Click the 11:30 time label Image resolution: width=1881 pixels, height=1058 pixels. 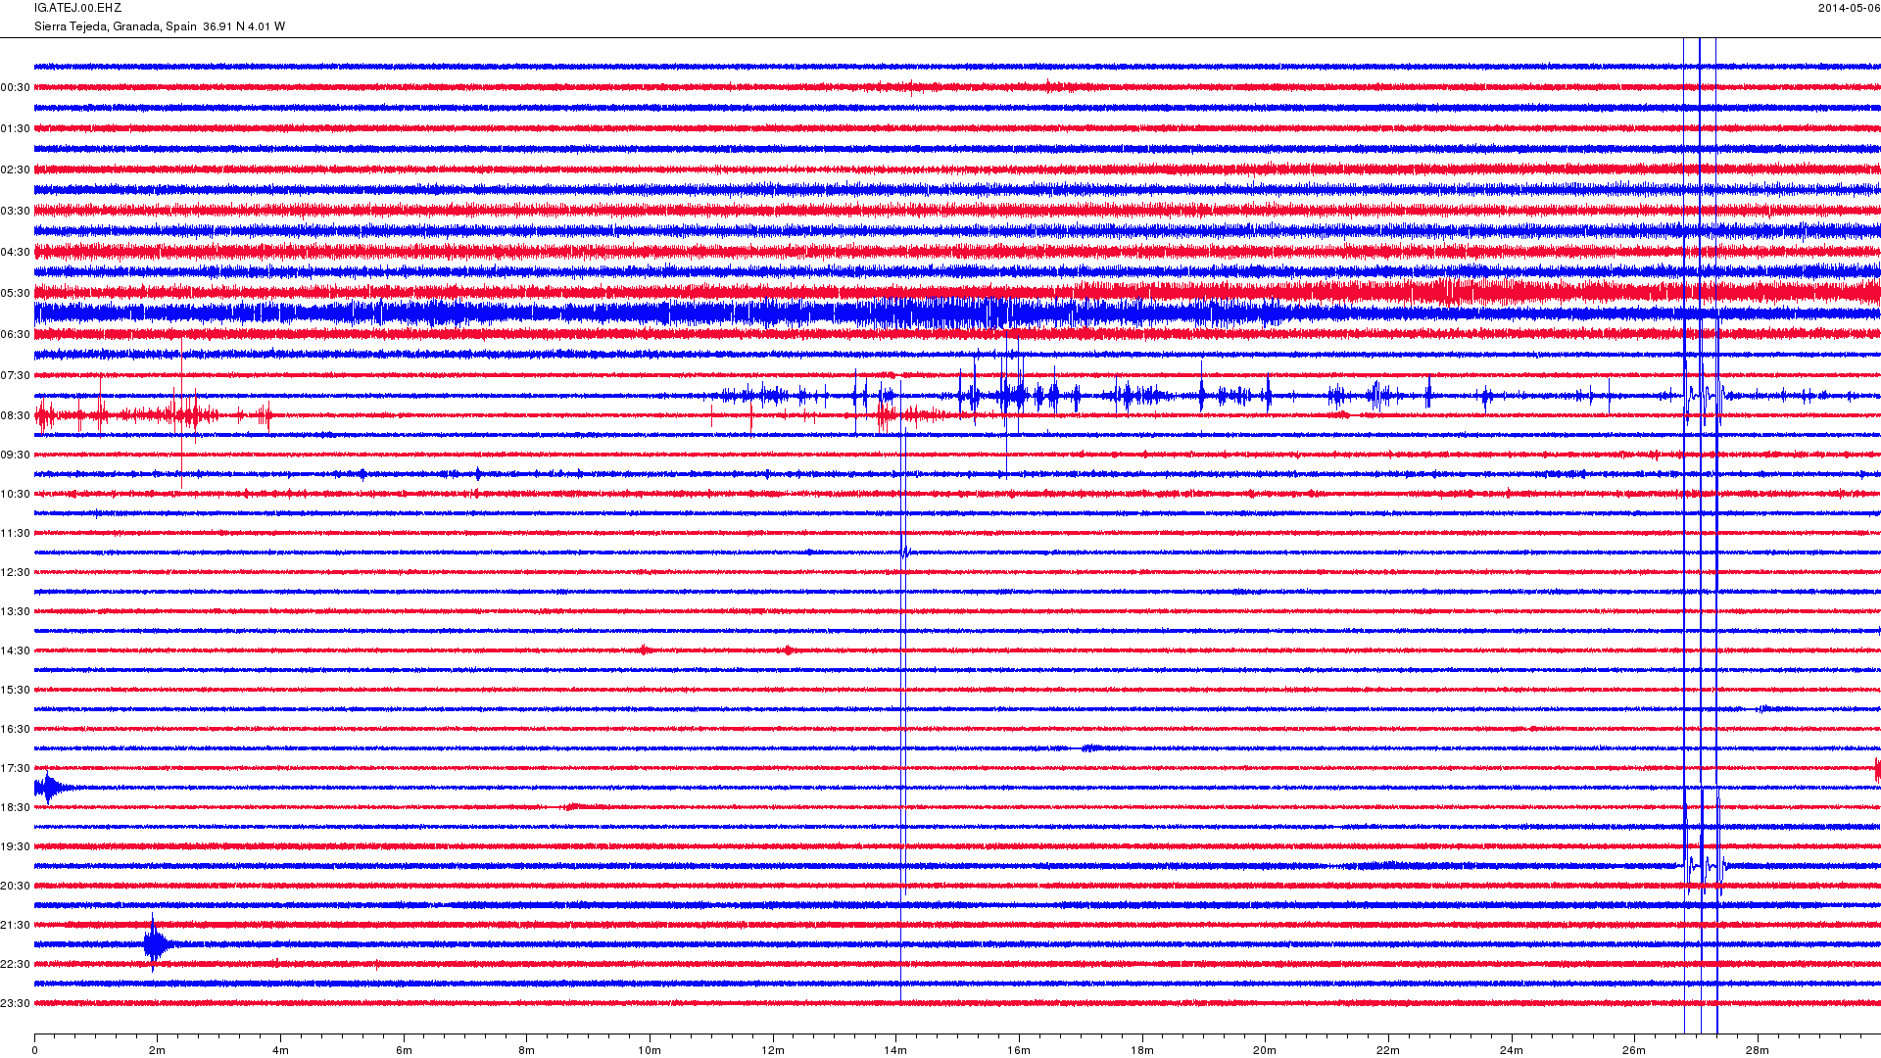[15, 533]
